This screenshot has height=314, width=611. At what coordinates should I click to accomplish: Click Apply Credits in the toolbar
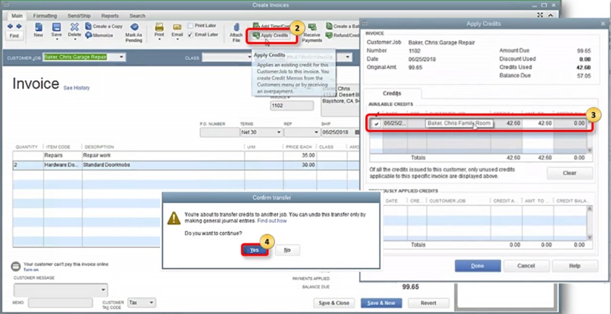coord(271,35)
